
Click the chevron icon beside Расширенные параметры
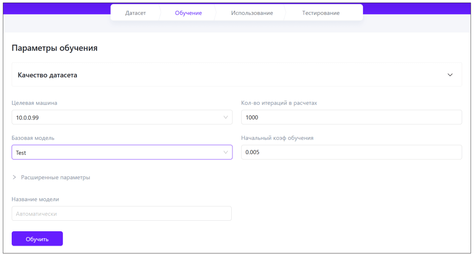pyautogui.click(x=14, y=177)
